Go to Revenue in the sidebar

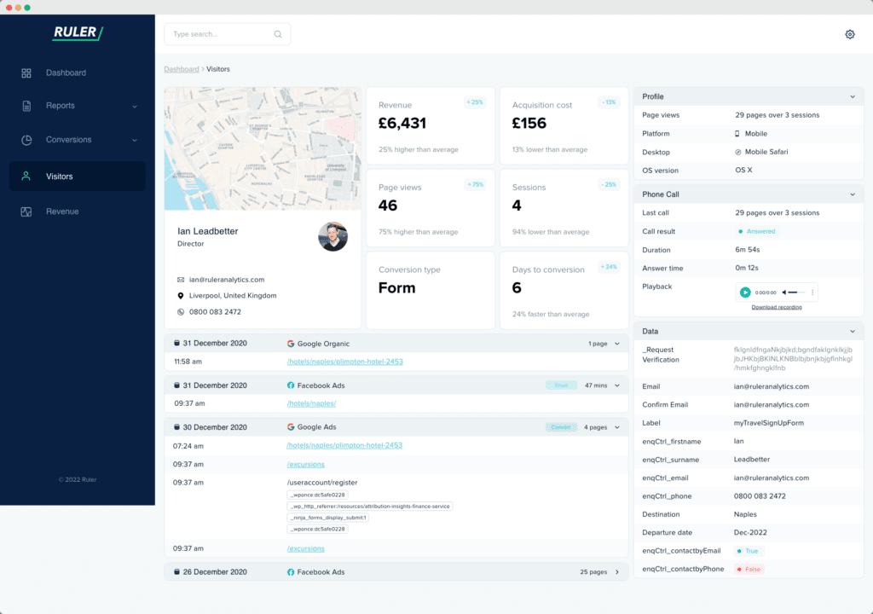click(62, 211)
